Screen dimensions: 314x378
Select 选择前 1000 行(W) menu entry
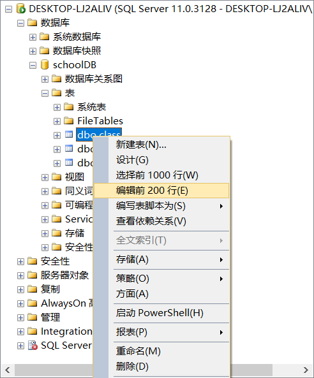tap(161, 175)
